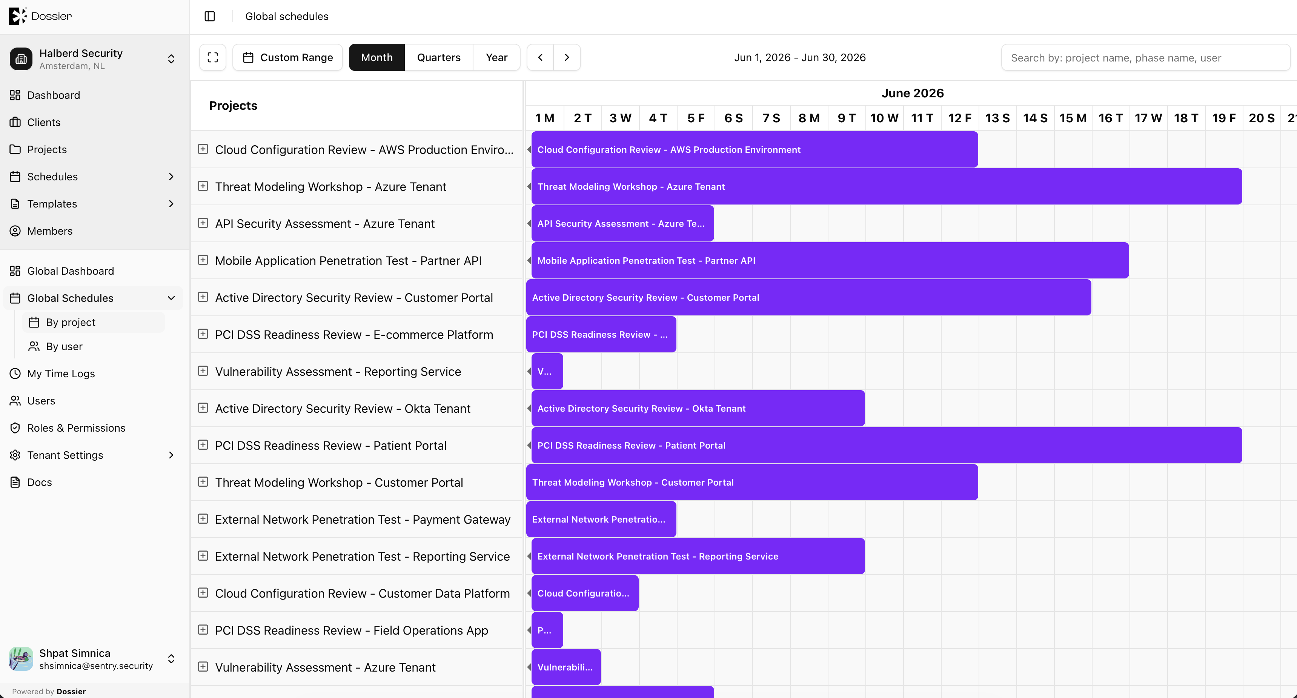Screen dimensions: 1297x698
Task: Expand Cloud Configuration Review AWS row
Action: pos(203,149)
